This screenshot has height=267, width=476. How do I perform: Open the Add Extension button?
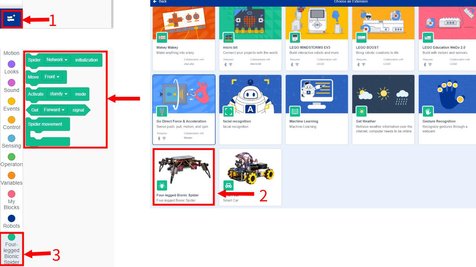click(x=11, y=19)
